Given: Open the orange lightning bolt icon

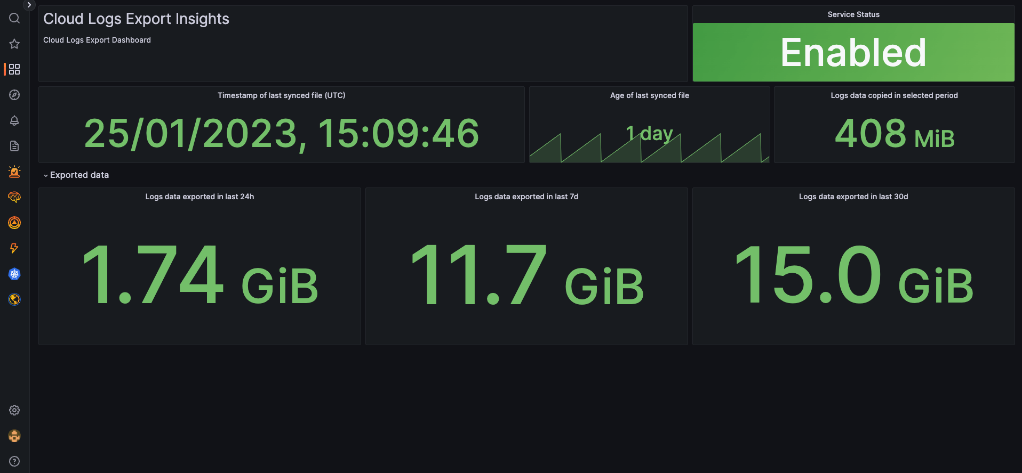Looking at the screenshot, I should coord(14,248).
